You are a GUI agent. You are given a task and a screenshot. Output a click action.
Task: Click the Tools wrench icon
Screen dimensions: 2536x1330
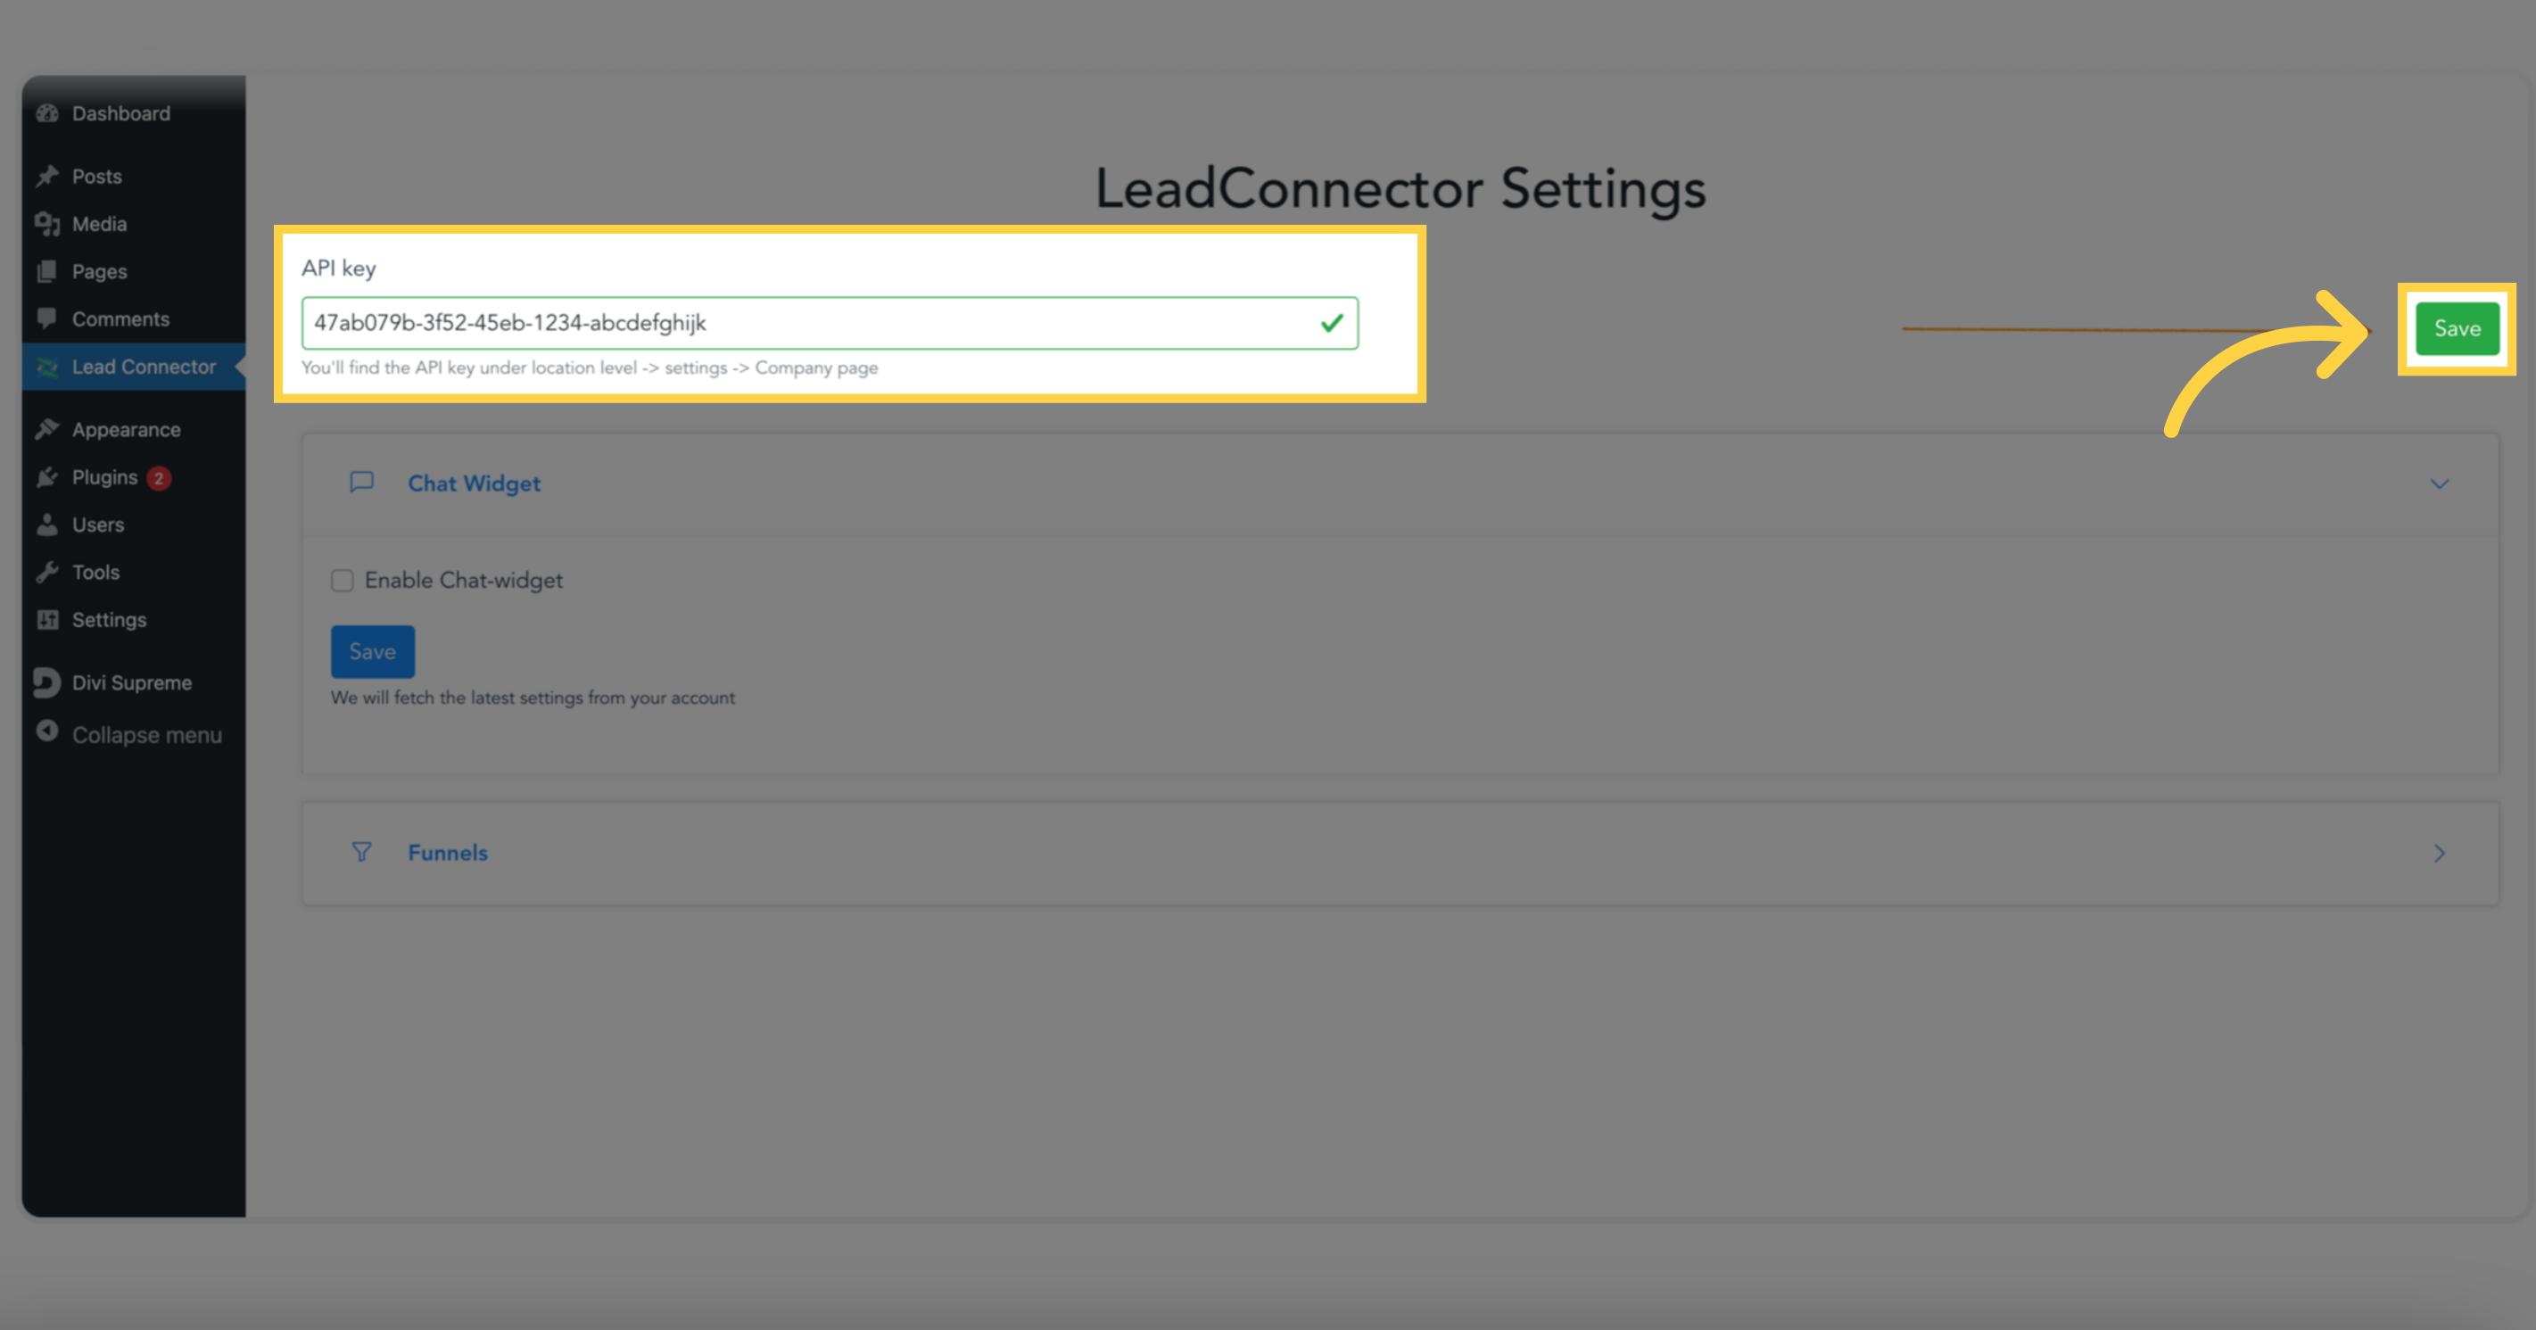[47, 572]
